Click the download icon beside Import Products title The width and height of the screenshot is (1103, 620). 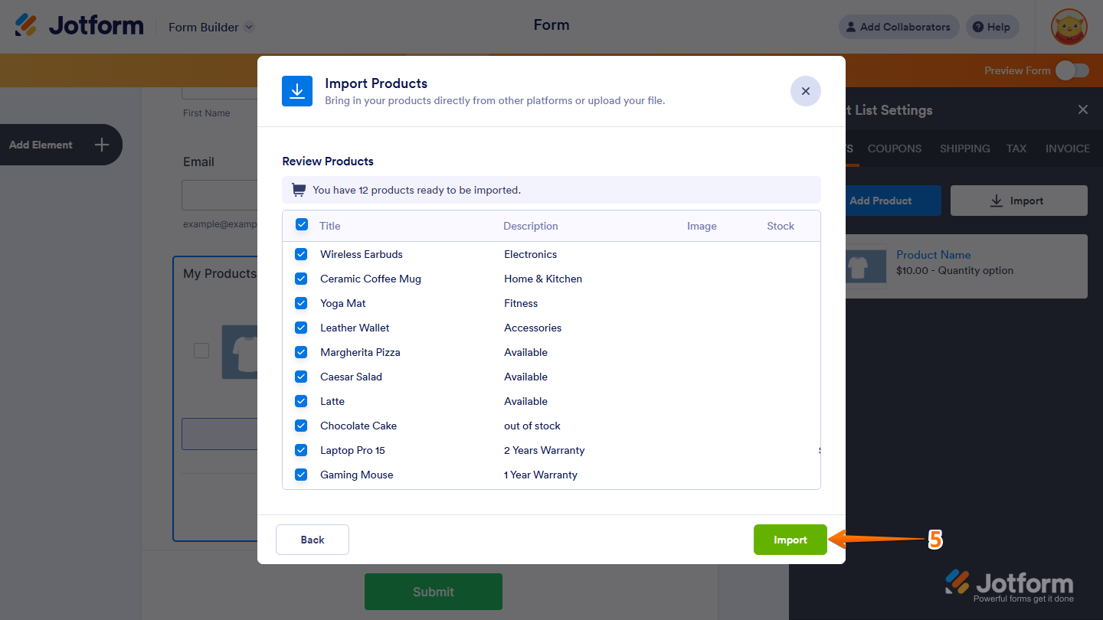pyautogui.click(x=297, y=91)
